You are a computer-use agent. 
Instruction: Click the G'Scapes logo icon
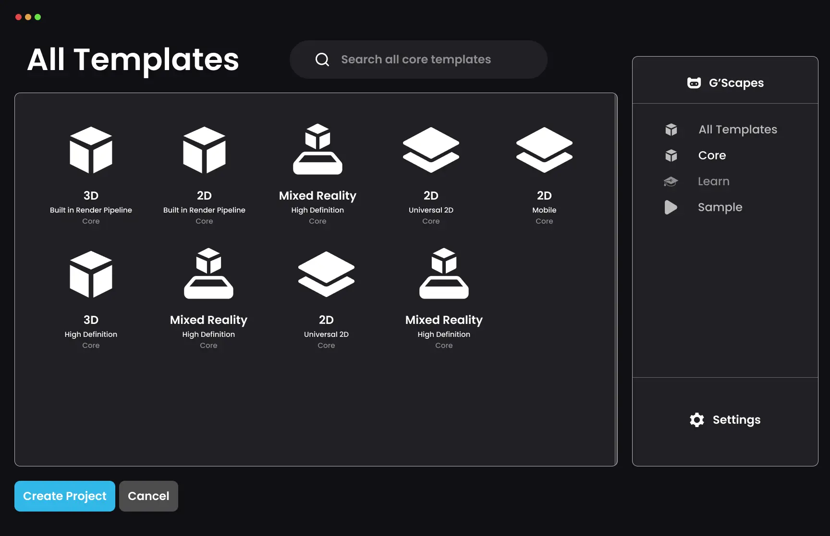click(694, 83)
